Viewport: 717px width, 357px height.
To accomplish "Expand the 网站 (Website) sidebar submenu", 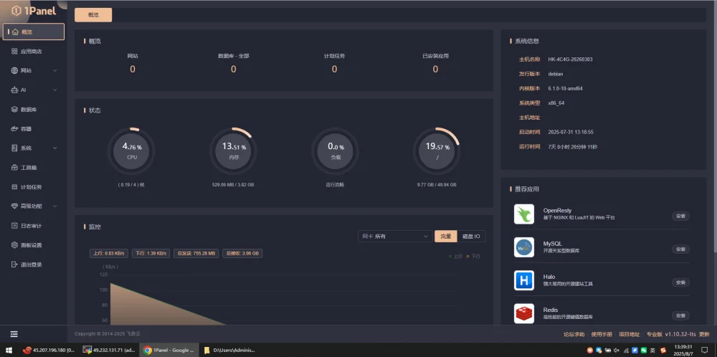I will coord(34,71).
